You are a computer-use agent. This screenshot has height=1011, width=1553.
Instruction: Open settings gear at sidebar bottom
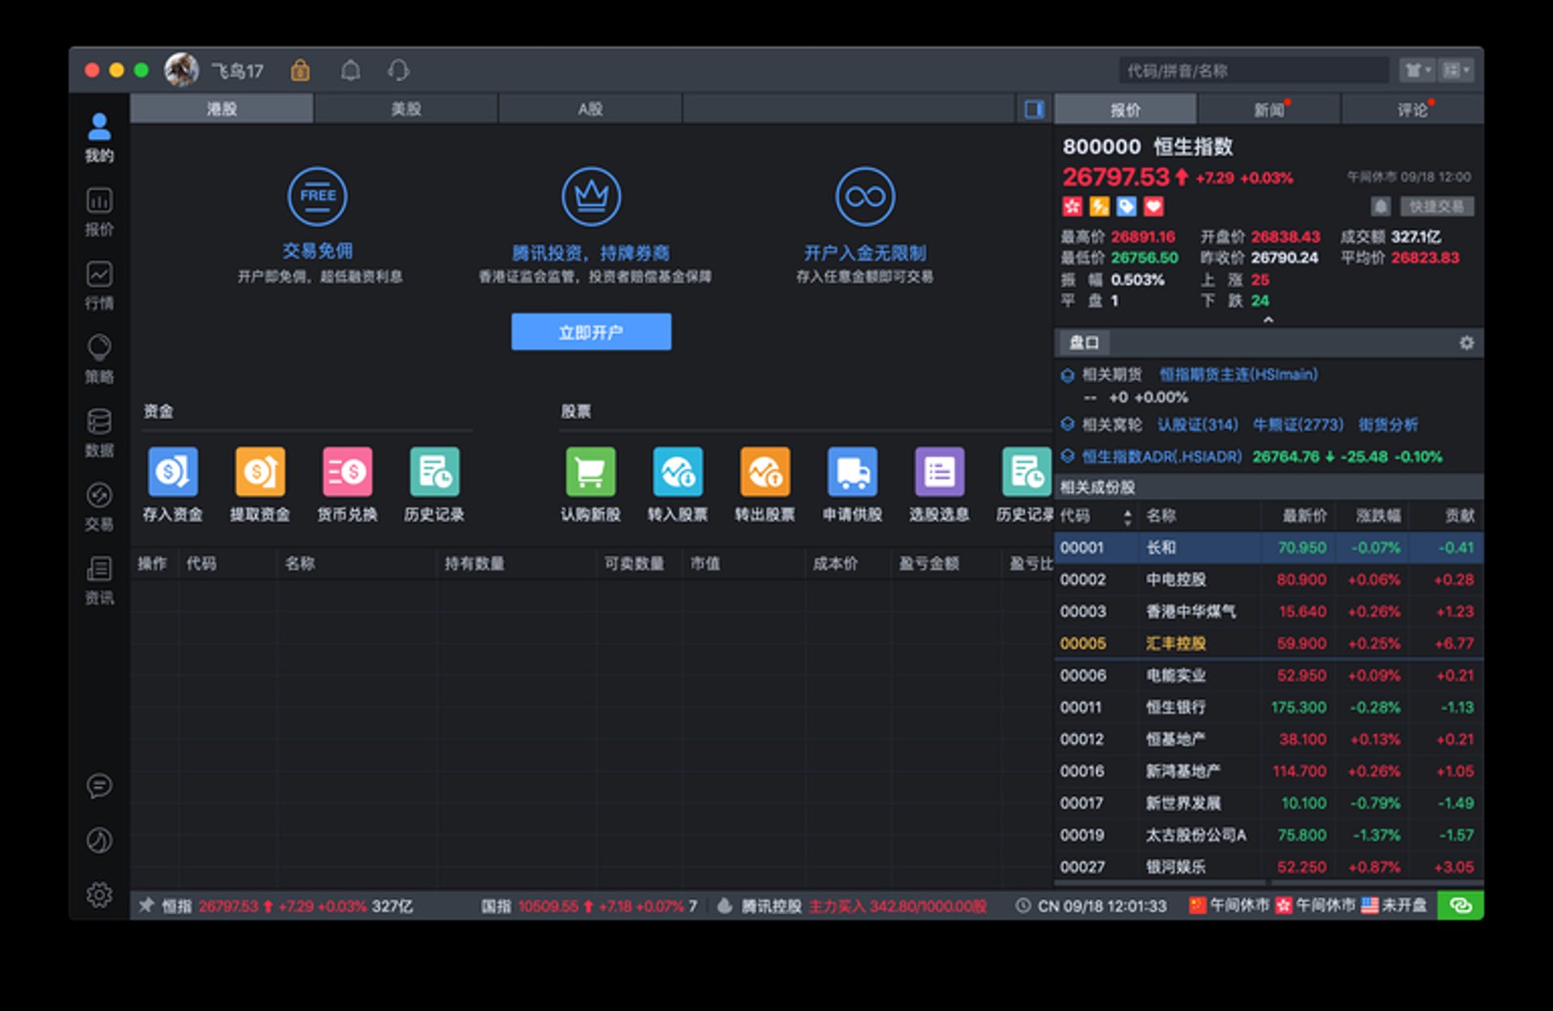point(99,895)
